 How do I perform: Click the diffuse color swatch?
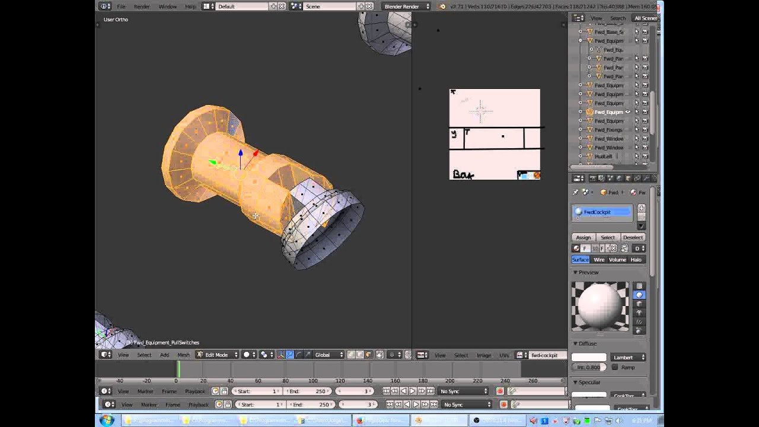pos(589,358)
